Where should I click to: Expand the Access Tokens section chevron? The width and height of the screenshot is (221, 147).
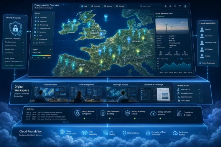point(23,59)
